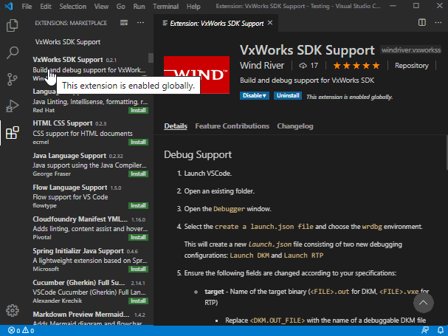The height and width of the screenshot is (336, 448).
Task: Click the Wind River publisher name
Action: 262,66
